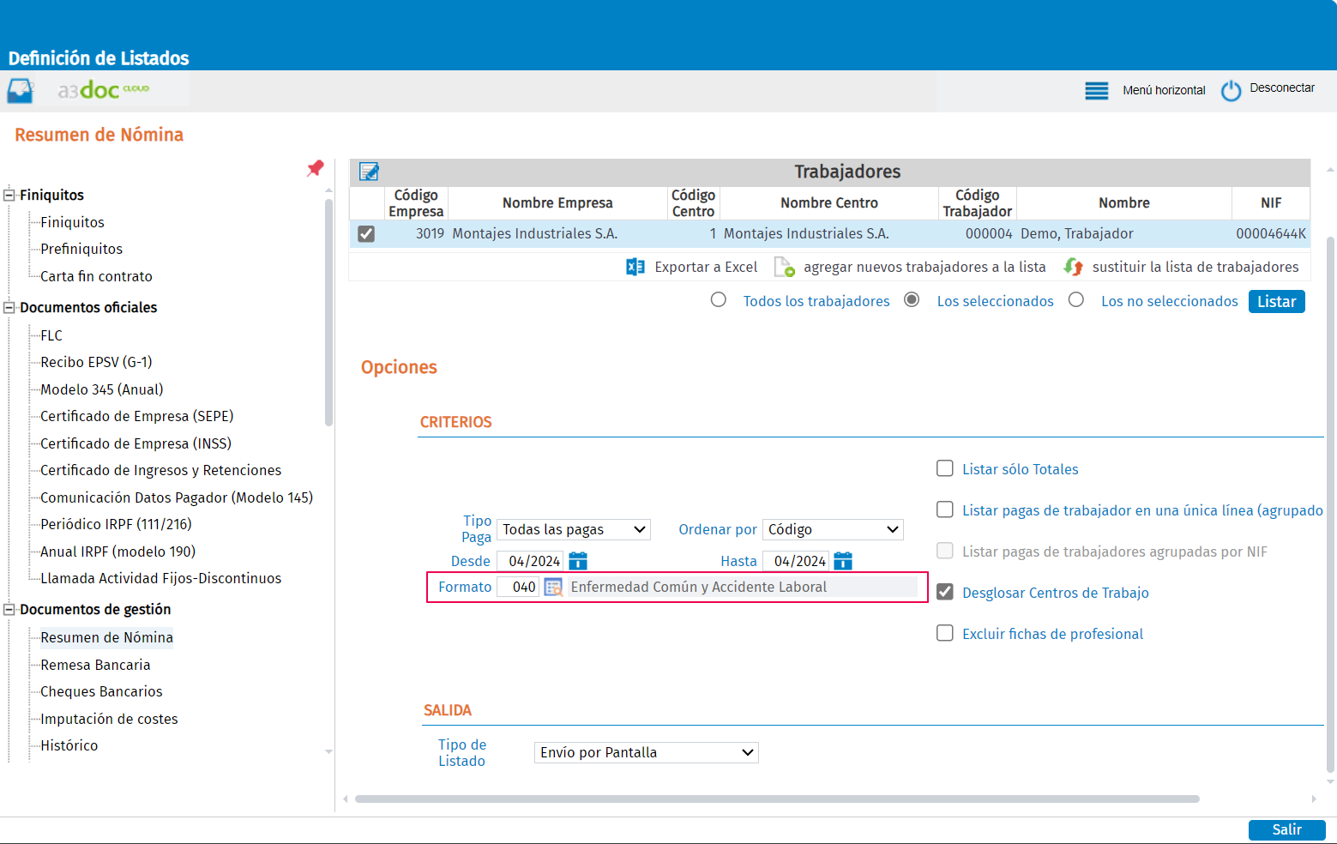Screen dimensions: 1337x844
Task: Select Remesa Bancaria in the tree
Action: pyautogui.click(x=95, y=665)
